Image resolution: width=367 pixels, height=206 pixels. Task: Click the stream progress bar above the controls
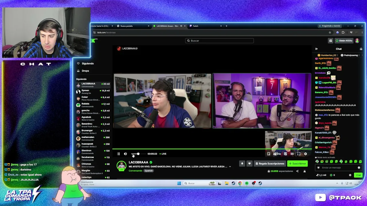212,149
